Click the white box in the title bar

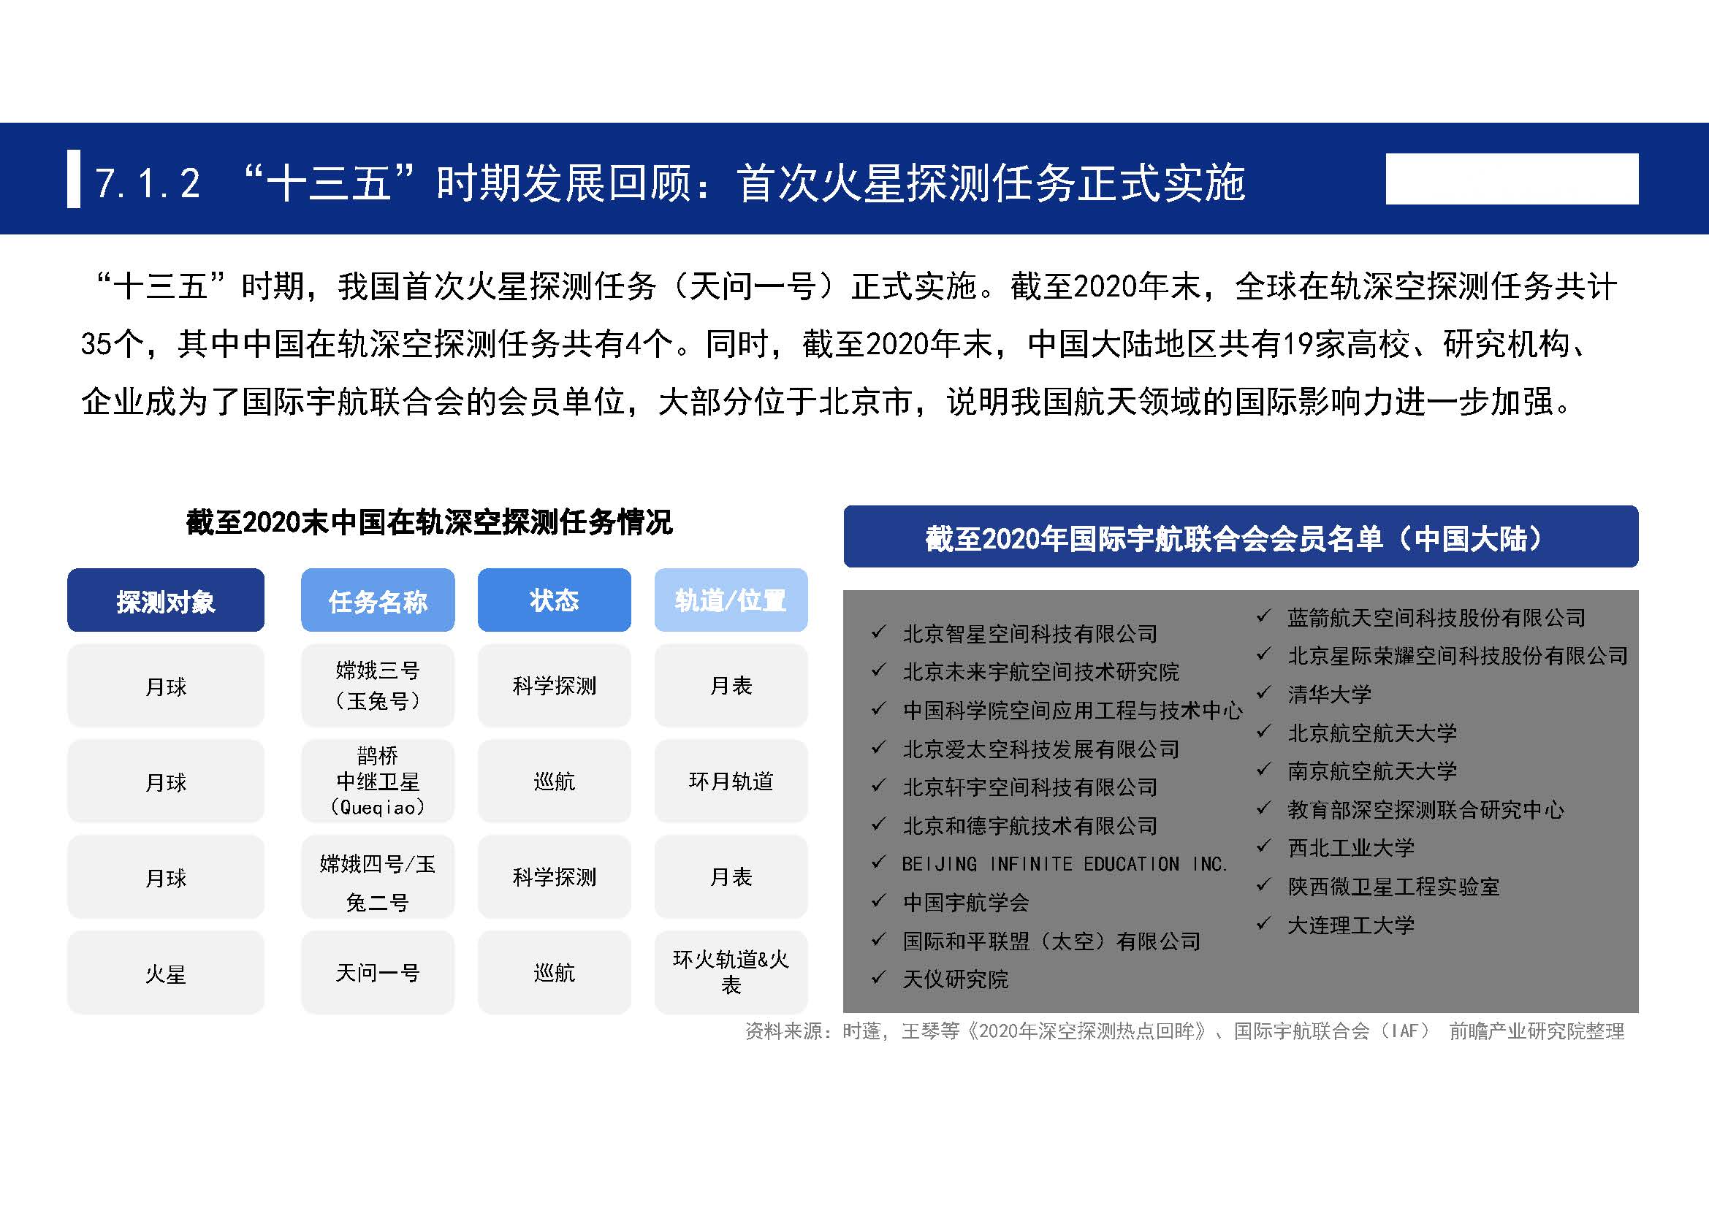tap(1512, 178)
